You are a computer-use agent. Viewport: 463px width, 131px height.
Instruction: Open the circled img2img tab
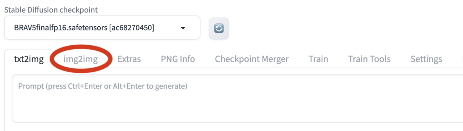pyautogui.click(x=81, y=59)
